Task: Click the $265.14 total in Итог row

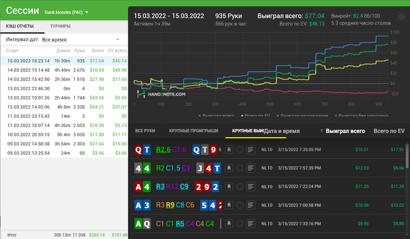Action: coord(97,235)
